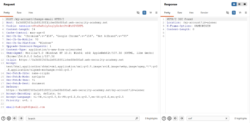Toggle hidden characters eye icon in Response
The width and height of the screenshot is (250, 123).
tap(228, 13)
